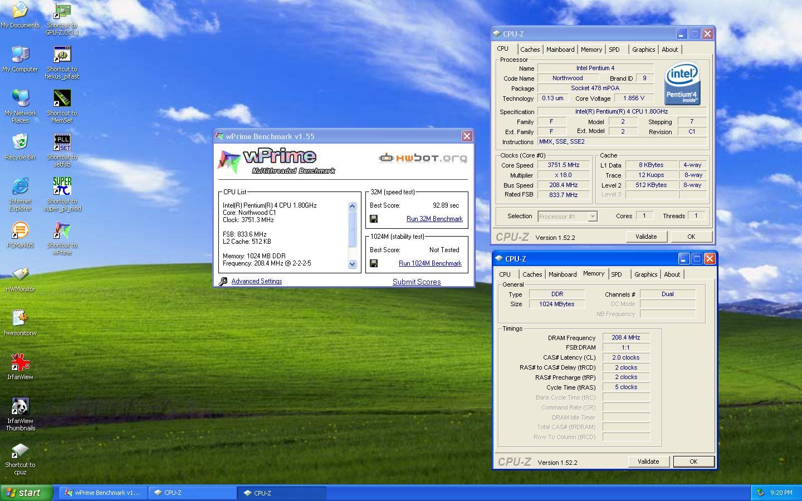The image size is (802, 501).
Task: Select wPrime Benchmark taskbar button
Action: click(x=104, y=493)
